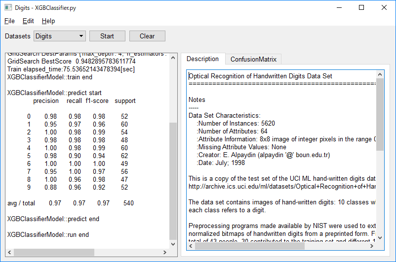Click the f1-score 0.99 for class 2
The image size is (396, 262).
99,132
